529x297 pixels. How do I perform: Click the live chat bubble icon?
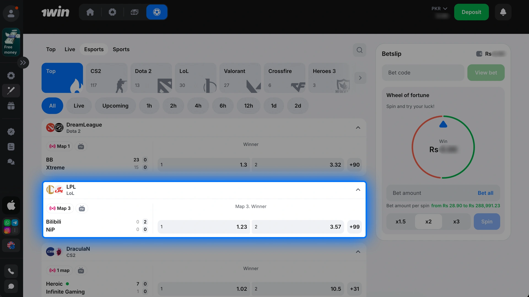point(11,286)
